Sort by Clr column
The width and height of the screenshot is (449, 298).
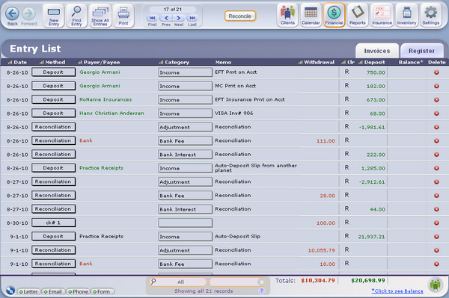point(348,62)
